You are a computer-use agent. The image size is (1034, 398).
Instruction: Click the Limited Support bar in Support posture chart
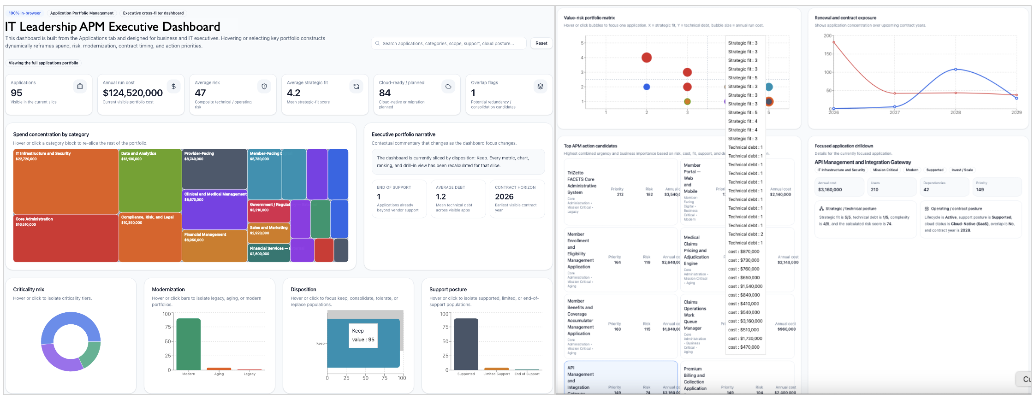point(497,369)
